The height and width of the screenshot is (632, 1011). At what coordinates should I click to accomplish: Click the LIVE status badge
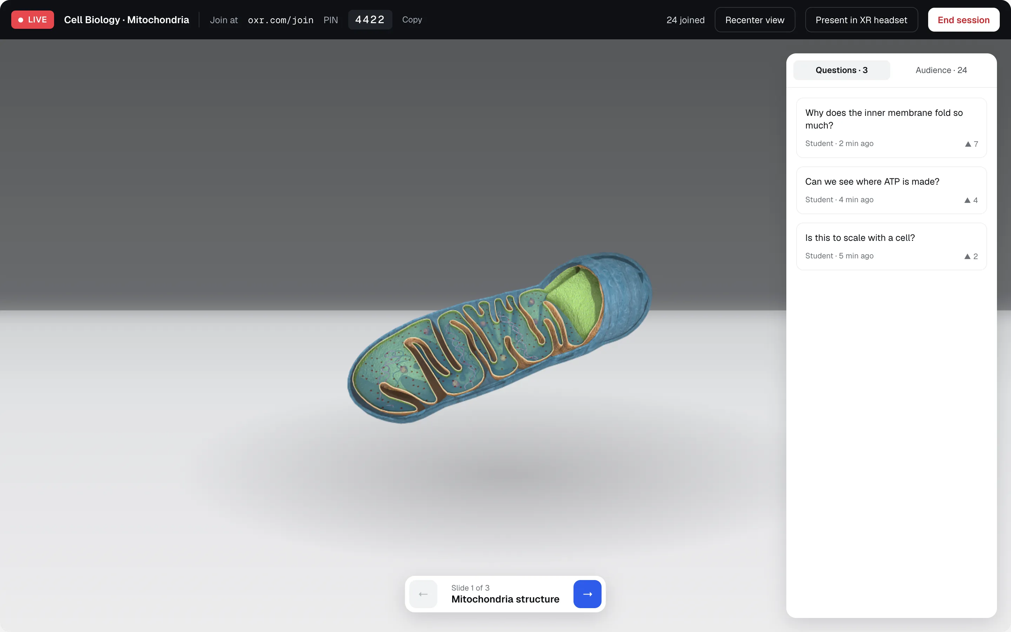[33, 20]
